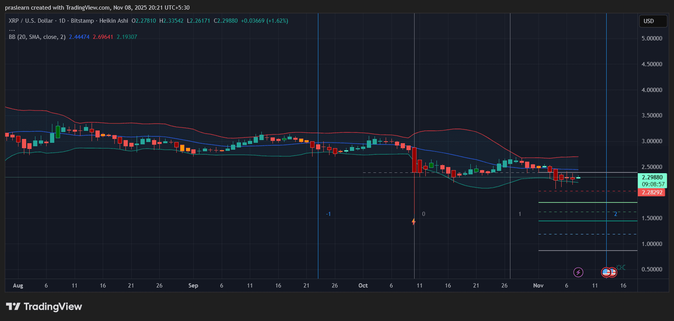This screenshot has height=321, width=674.
Task: Open the USD currency selector
Action: coord(652,21)
